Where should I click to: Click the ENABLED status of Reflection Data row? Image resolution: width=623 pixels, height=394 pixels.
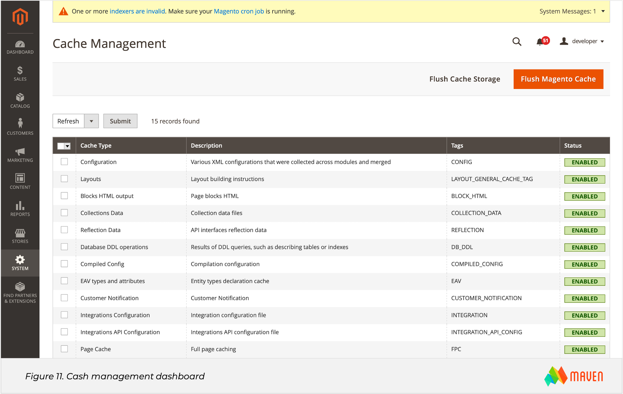(585, 230)
